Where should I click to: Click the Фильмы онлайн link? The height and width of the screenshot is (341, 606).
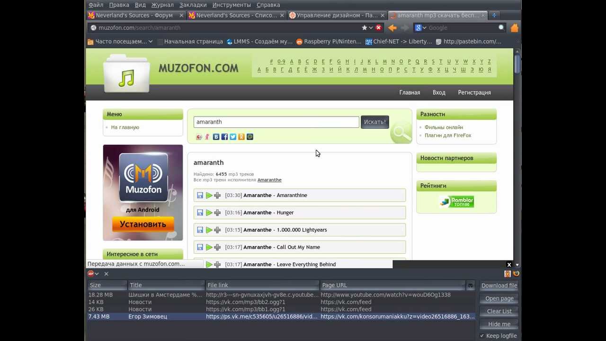pos(444,127)
